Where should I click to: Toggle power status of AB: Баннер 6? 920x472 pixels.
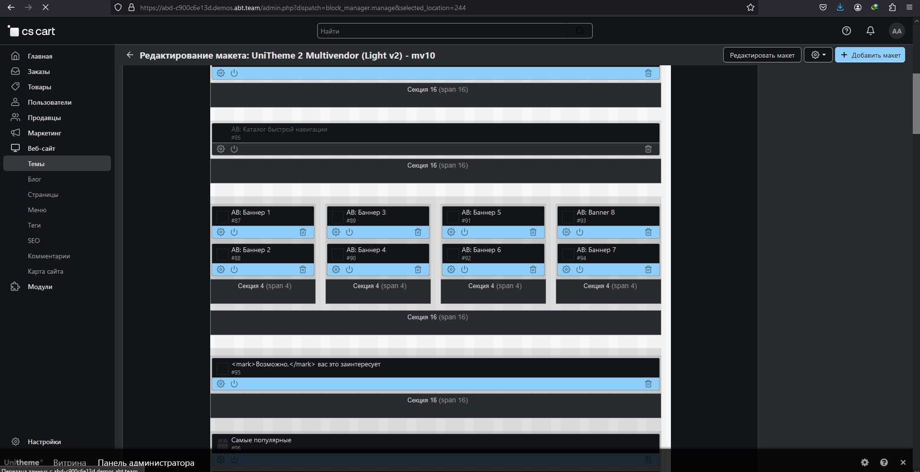pos(465,269)
